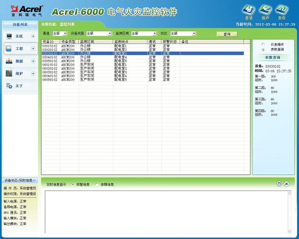Click the 系统 menu label
Viewport: 299px width, 239px height.
[19, 36]
